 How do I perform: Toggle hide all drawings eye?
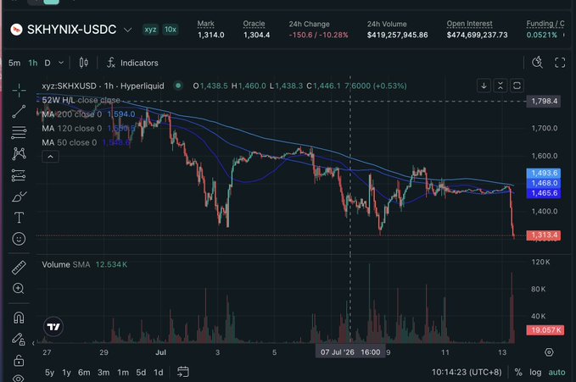19,378
